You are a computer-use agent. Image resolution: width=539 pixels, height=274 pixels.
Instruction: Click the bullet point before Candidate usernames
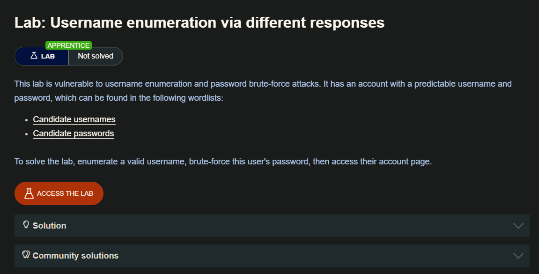pyautogui.click(x=26, y=120)
